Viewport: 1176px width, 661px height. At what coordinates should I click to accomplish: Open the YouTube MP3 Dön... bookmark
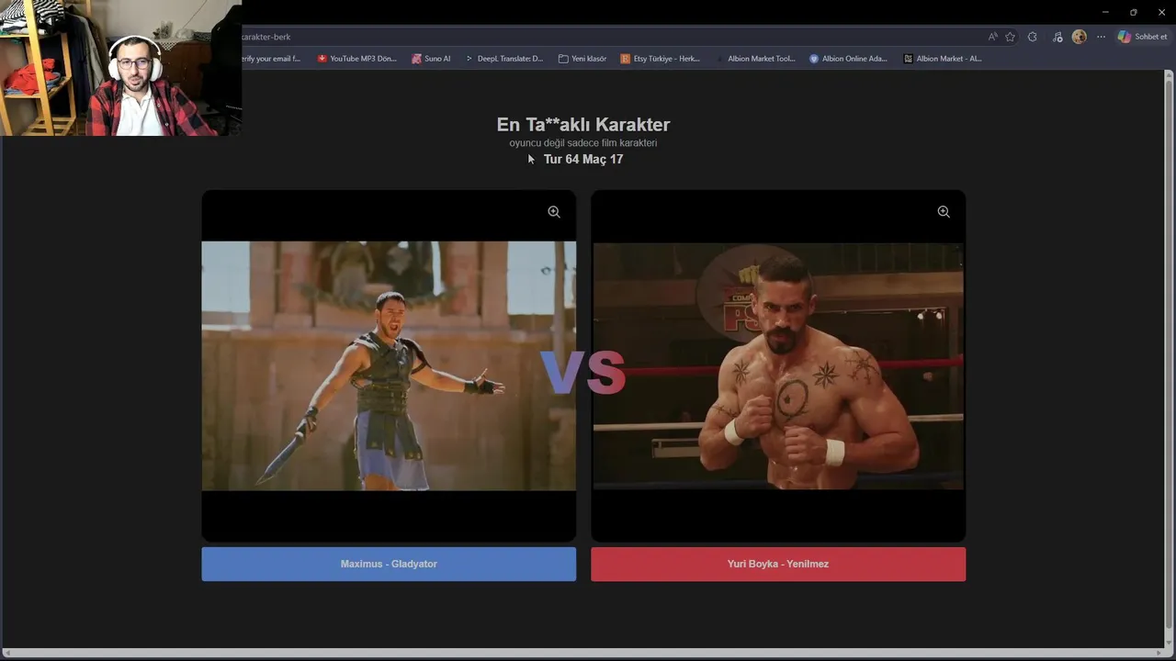pyautogui.click(x=356, y=59)
